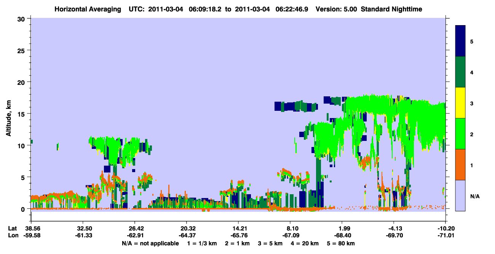495x254 pixels.
Task: Click 'Standard Nighttime' in the title
Action: point(391,9)
